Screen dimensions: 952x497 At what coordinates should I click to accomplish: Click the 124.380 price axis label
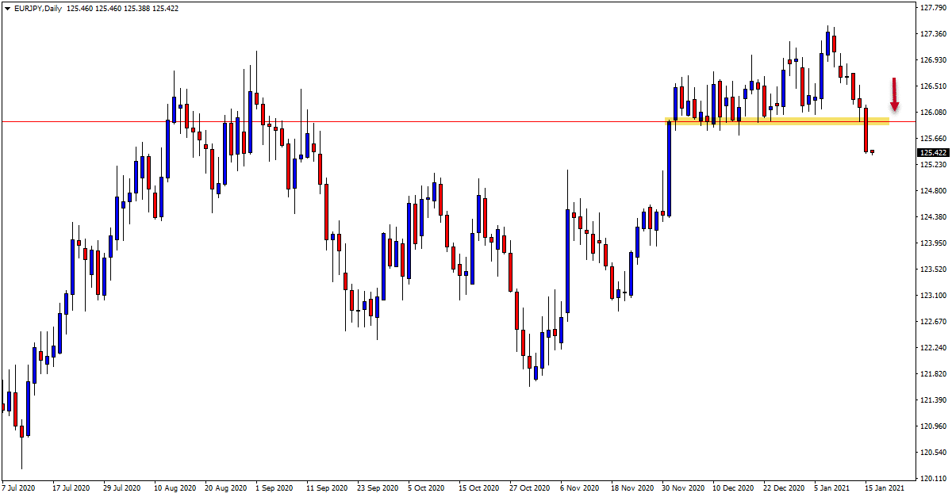coord(933,217)
